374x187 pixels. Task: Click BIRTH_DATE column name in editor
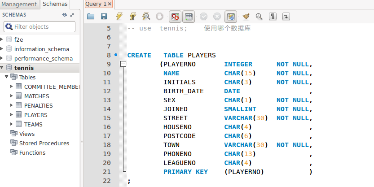click(x=184, y=91)
